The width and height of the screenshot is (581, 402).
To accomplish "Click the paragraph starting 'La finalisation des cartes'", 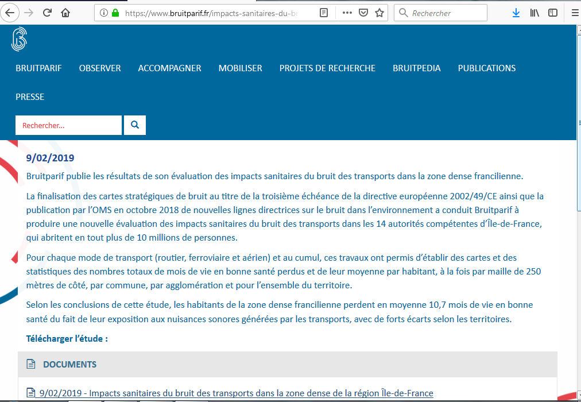I will pos(285,217).
